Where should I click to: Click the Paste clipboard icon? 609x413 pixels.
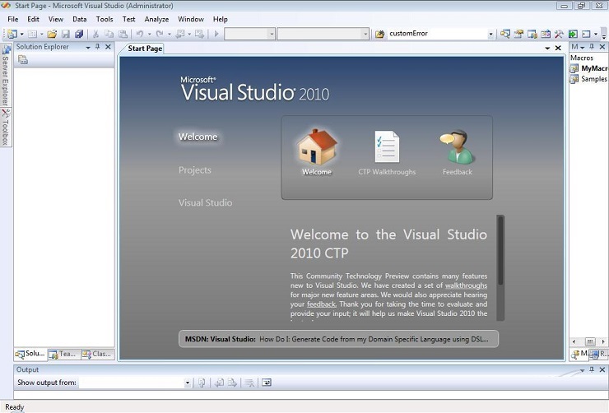point(123,35)
